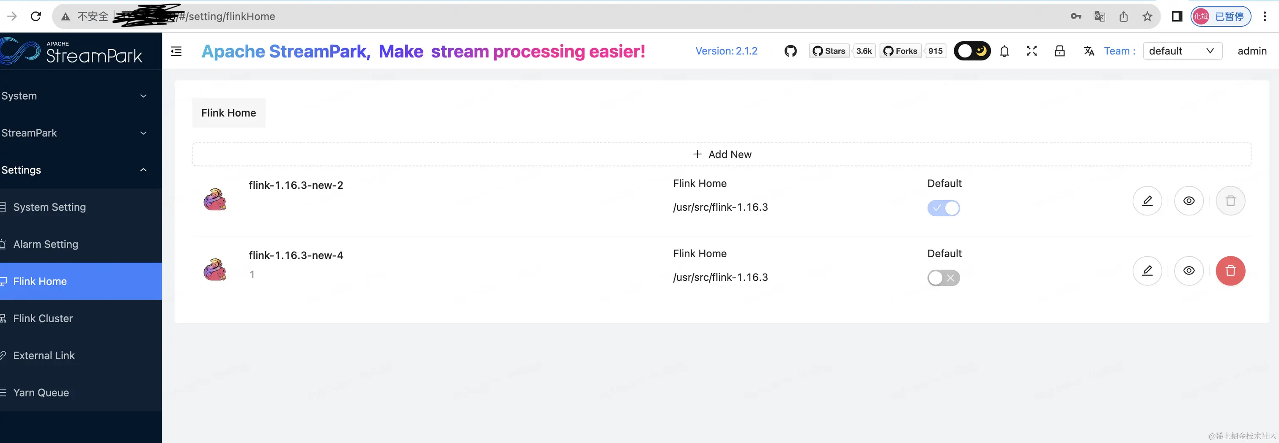Viewport: 1279px width, 443px height.
Task: Open Flink Cluster menu item
Action: click(x=81, y=318)
